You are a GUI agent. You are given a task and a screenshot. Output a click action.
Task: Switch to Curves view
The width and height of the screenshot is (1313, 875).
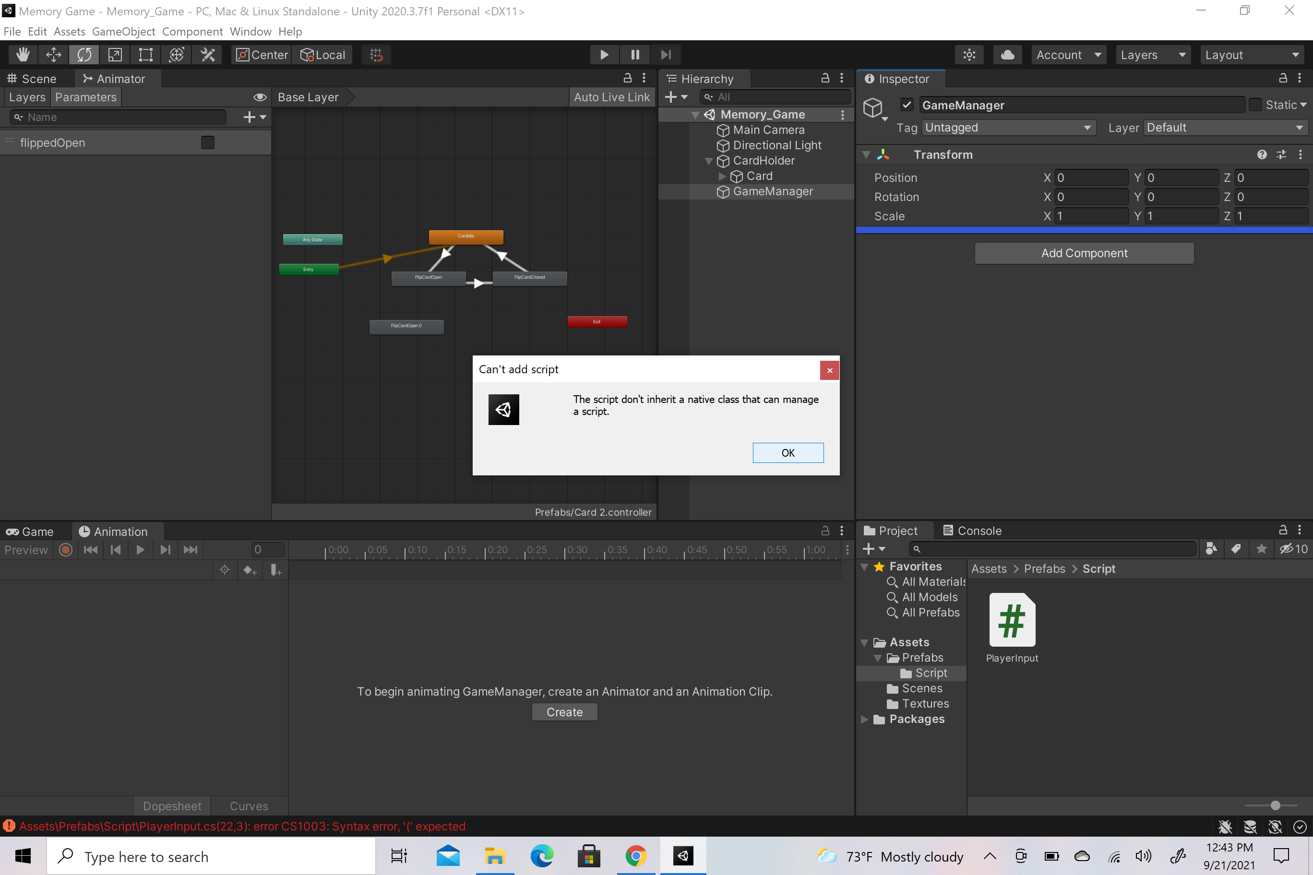(x=249, y=806)
